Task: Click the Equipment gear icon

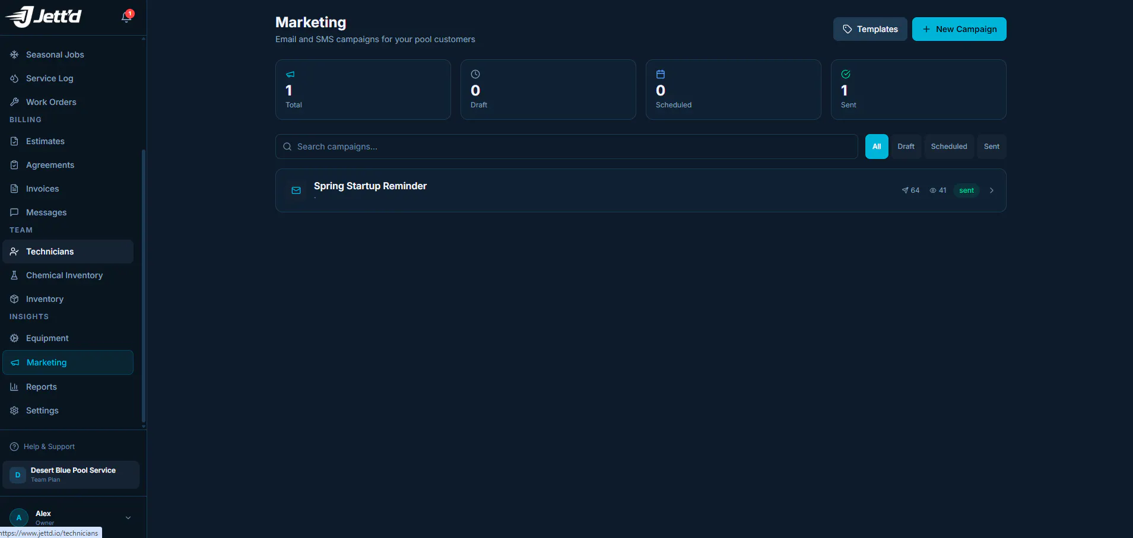Action: pyautogui.click(x=14, y=338)
